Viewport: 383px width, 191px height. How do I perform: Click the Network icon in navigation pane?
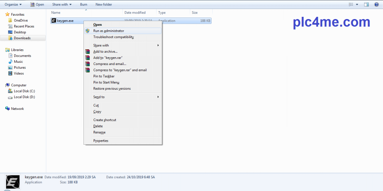click(x=7, y=109)
